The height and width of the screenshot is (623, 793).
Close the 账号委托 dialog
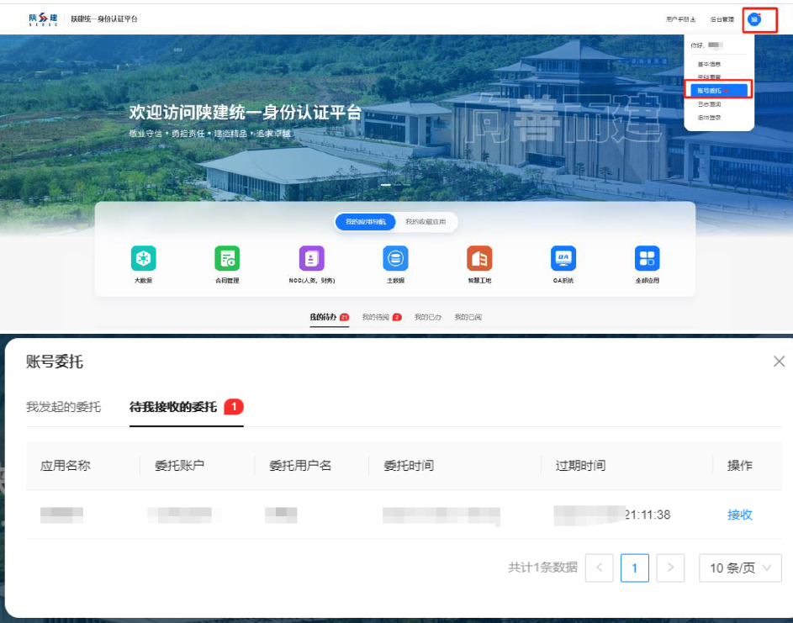[x=779, y=362]
